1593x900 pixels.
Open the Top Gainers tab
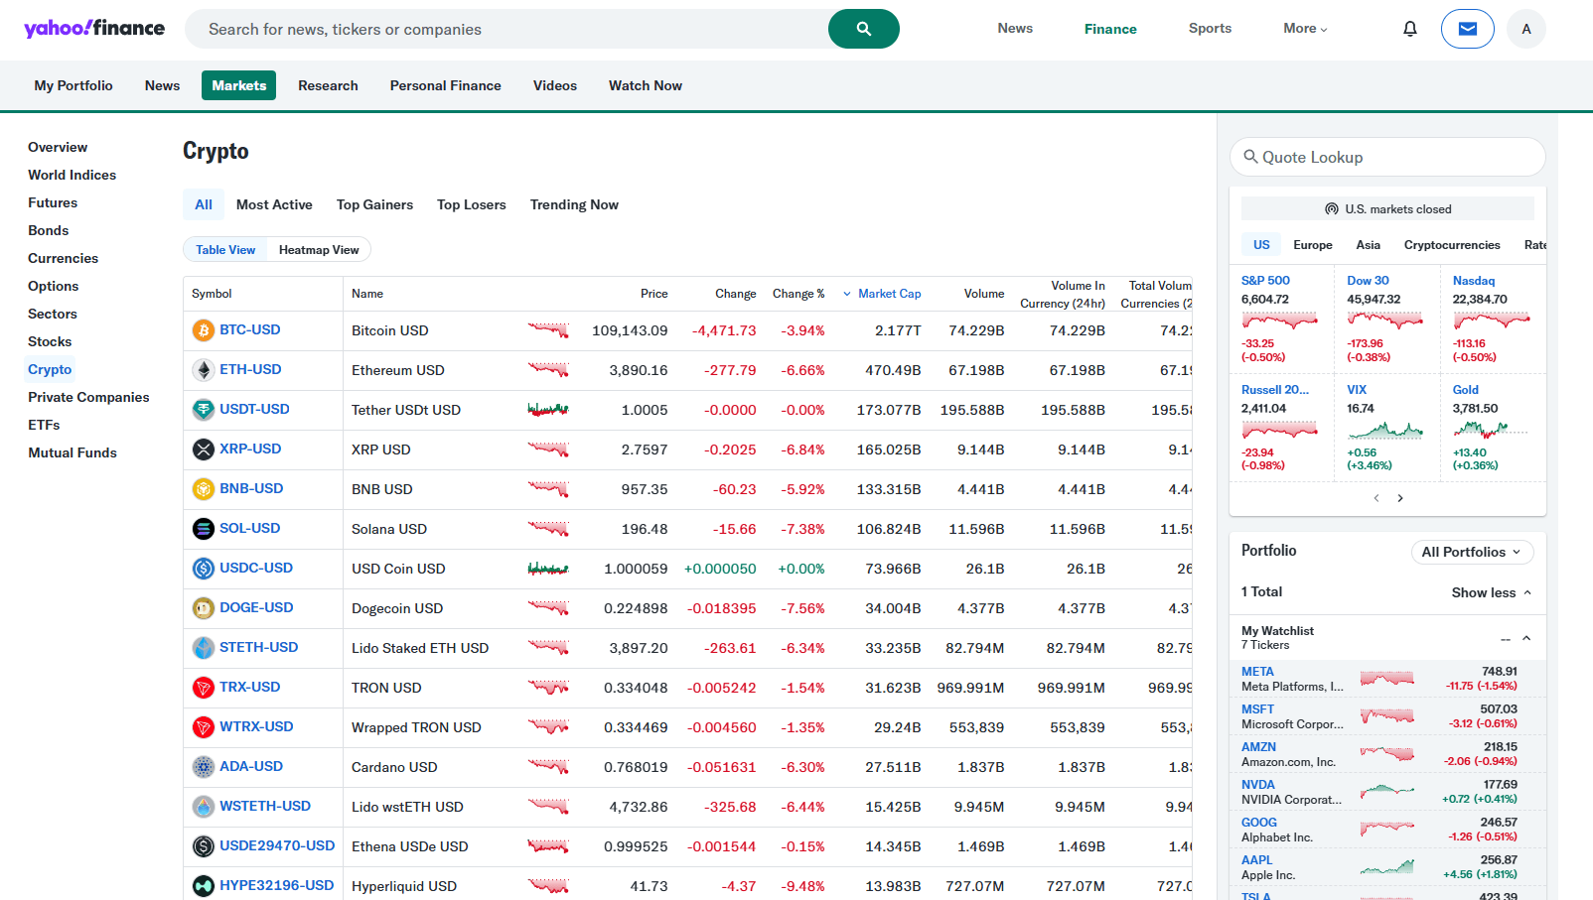pyautogui.click(x=374, y=204)
